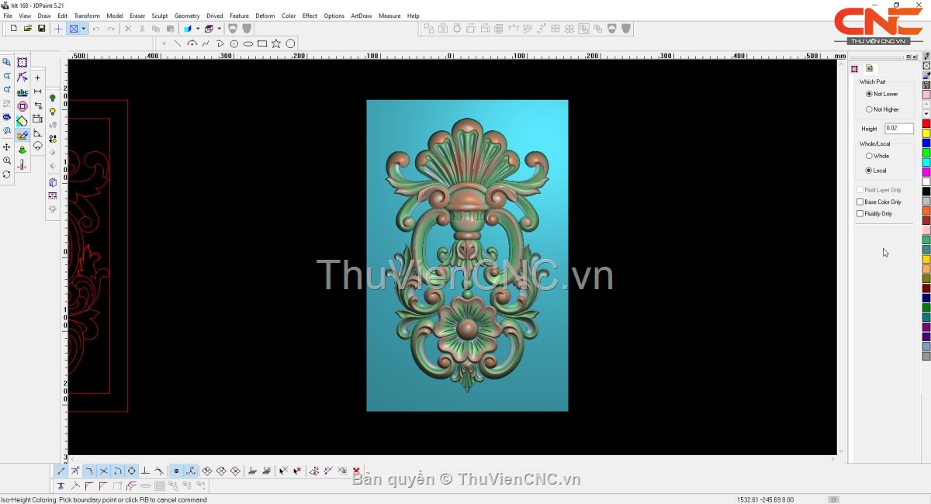Create a new file from toolbar
The height and width of the screenshot is (504, 931).
(13, 29)
